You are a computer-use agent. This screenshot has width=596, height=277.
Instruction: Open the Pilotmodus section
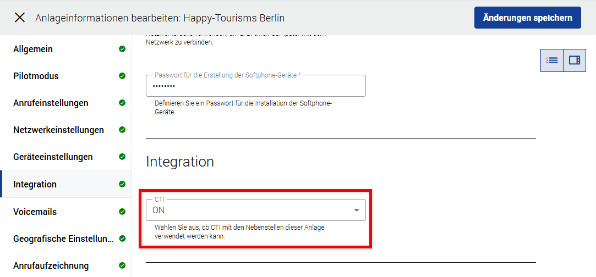click(36, 76)
